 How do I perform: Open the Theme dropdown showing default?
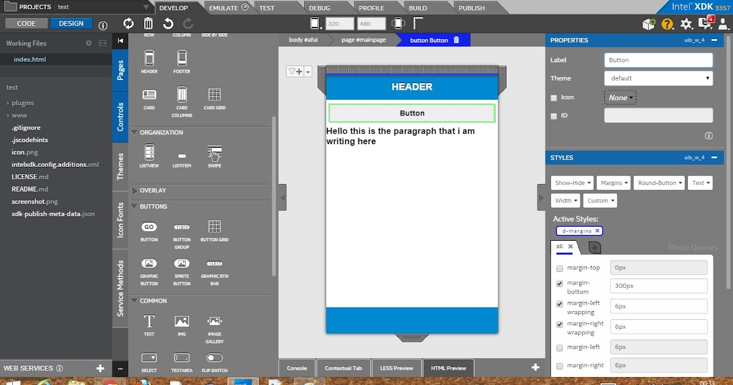[x=658, y=78]
